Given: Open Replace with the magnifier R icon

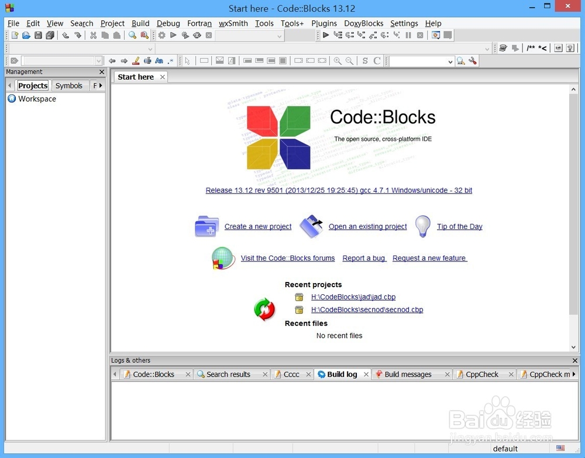Looking at the screenshot, I should [x=144, y=35].
